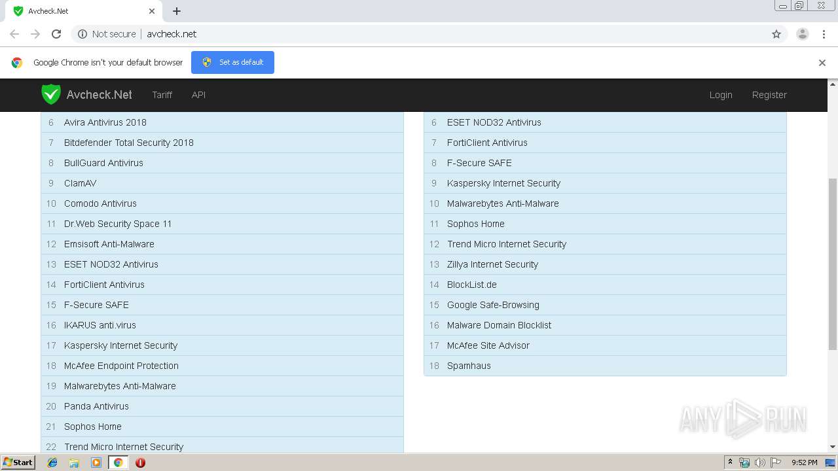
Task: Select Sophos Home row number 21
Action: (x=222, y=427)
